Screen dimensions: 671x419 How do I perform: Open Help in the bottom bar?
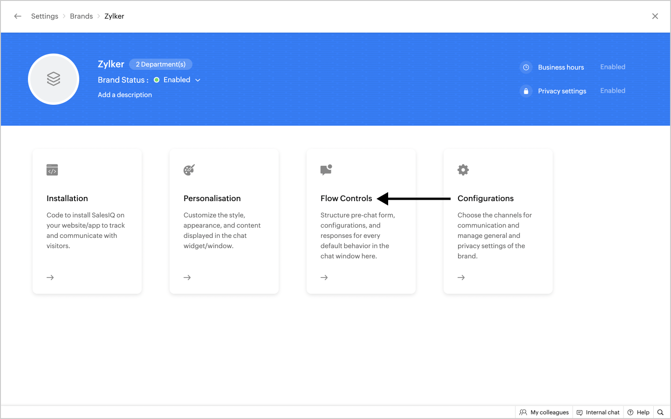click(x=638, y=412)
